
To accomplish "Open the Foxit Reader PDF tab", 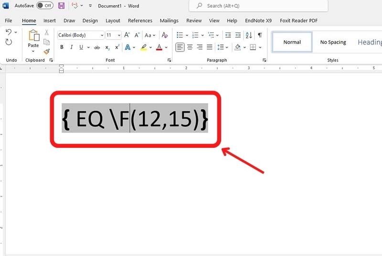I will click(x=299, y=20).
